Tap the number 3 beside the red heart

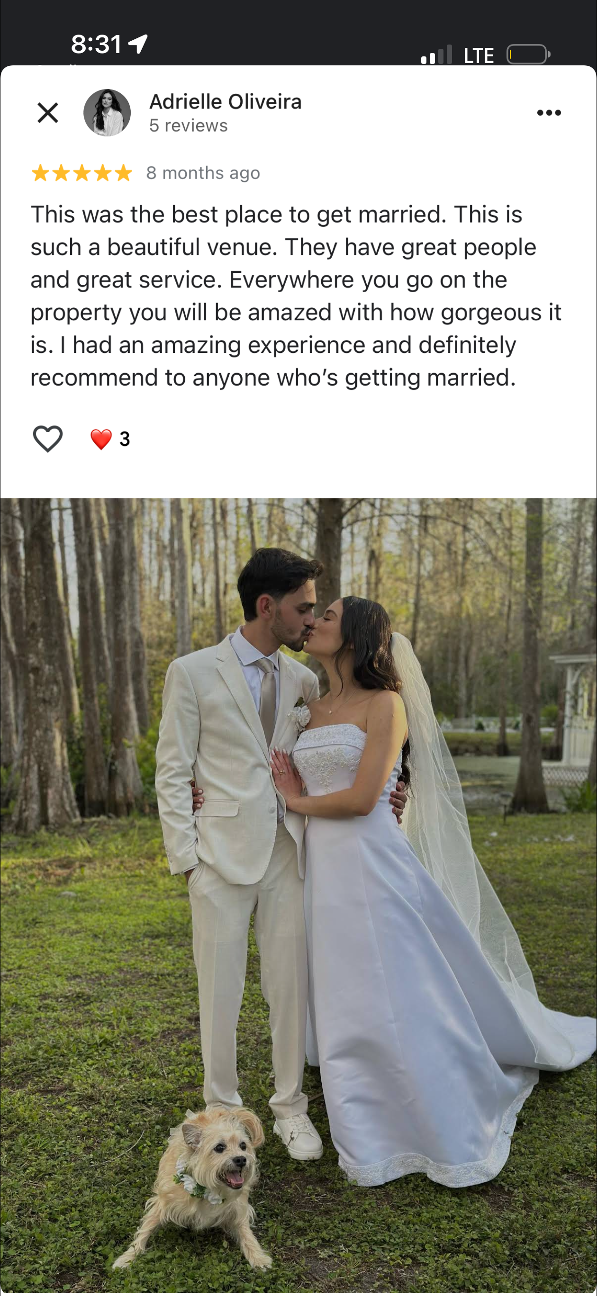click(125, 439)
